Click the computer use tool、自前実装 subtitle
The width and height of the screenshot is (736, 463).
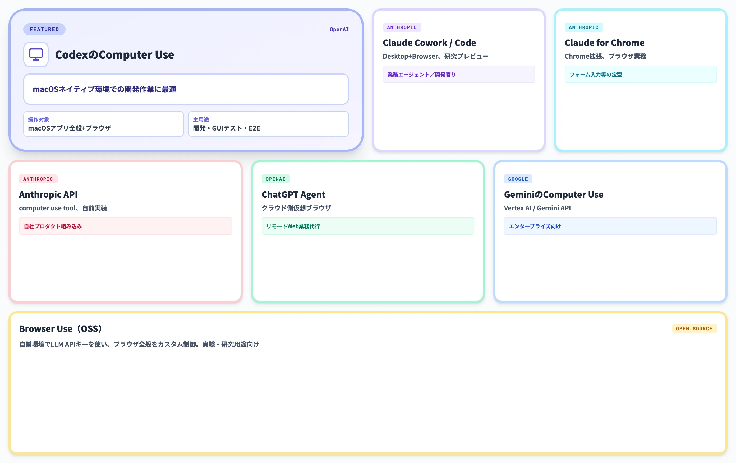(x=63, y=208)
